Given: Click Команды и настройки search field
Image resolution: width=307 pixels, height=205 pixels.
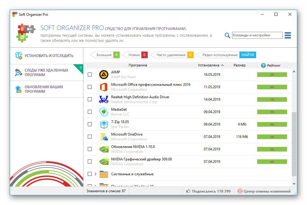Looking at the screenshot, I should [257, 35].
